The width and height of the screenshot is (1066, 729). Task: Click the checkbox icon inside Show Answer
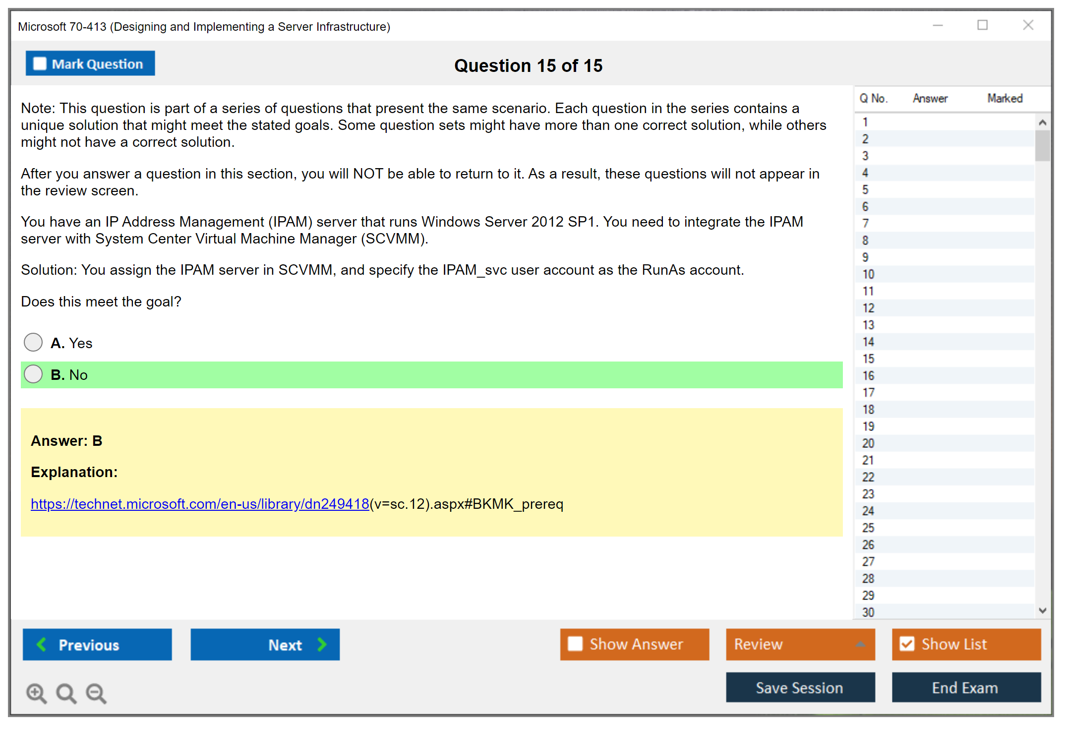[x=575, y=644]
